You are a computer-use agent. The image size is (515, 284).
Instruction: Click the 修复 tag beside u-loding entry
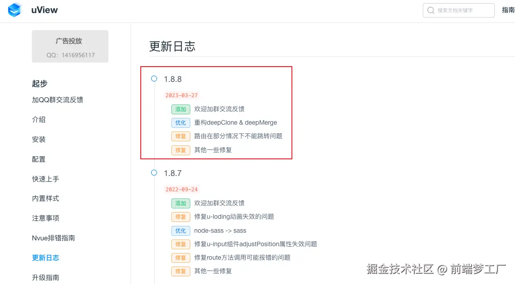(180, 217)
